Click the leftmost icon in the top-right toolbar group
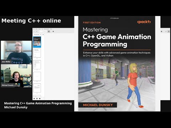 coord(161,31)
